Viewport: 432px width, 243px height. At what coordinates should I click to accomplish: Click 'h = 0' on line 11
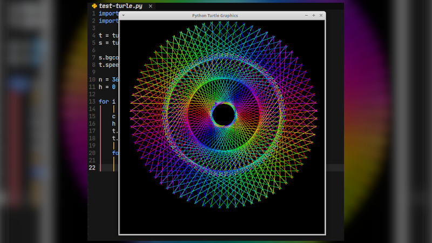(x=107, y=87)
